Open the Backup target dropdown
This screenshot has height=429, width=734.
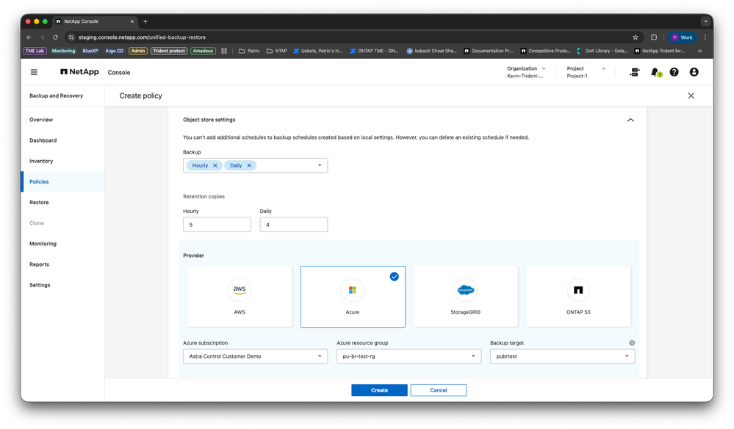pyautogui.click(x=562, y=356)
